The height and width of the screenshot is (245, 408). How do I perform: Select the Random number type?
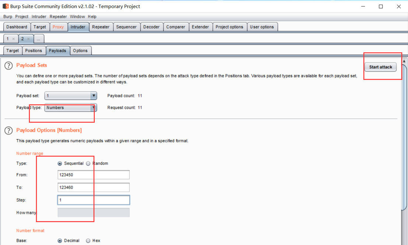88,164
